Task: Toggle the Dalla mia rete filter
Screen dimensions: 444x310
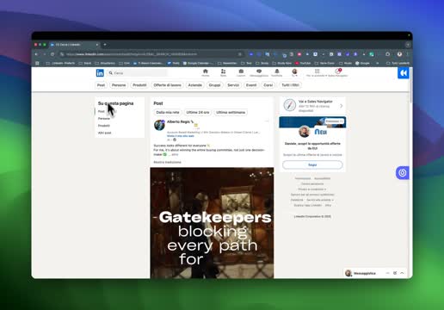Action: click(168, 112)
